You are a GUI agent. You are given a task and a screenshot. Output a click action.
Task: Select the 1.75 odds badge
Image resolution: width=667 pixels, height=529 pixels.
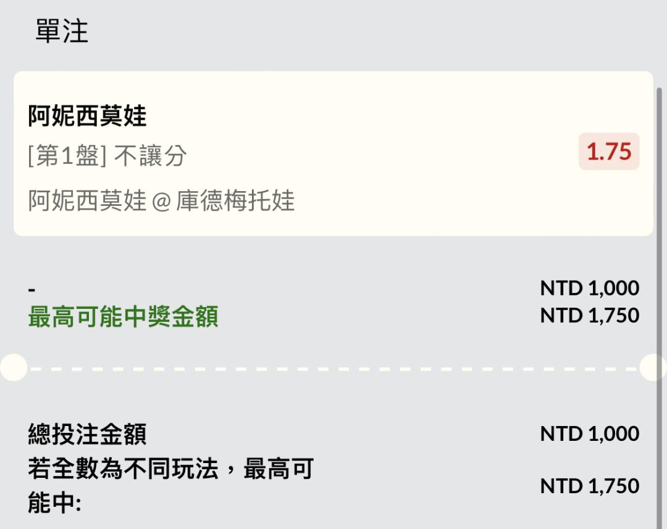pos(609,151)
